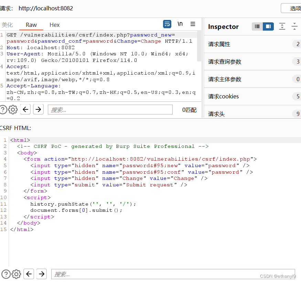
Task: Collapse all Inspector sections icon
Action: 294,26
